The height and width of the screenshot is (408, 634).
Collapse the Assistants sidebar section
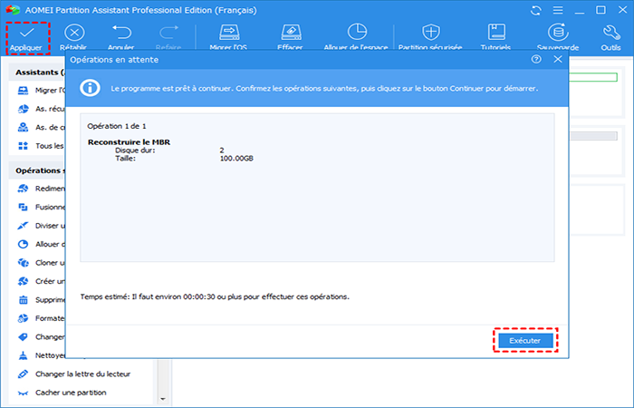tap(36, 72)
